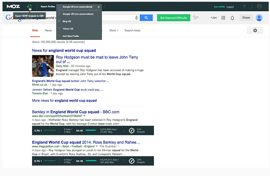The width and height of the screenshot is (270, 176).
Task: Open the Google apps grid
Action: (223, 18)
